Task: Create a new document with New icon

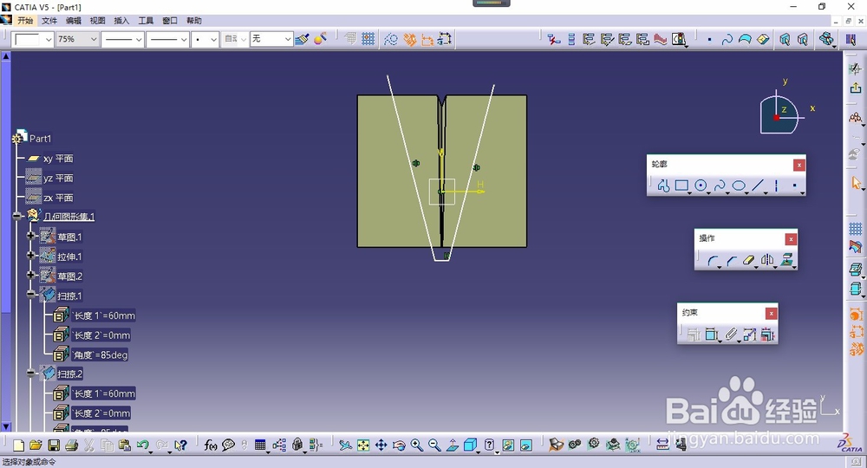Action: coord(18,445)
